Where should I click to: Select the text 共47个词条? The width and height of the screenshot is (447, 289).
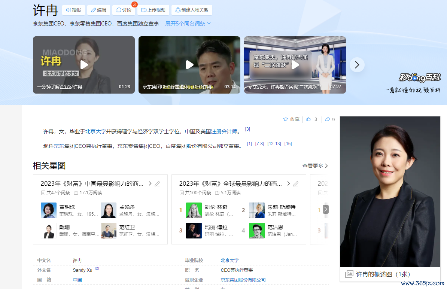click(58, 193)
